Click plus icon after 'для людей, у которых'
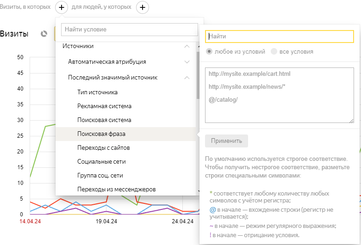Image resolution: width=361 pixels, height=245 pixels. [x=143, y=7]
